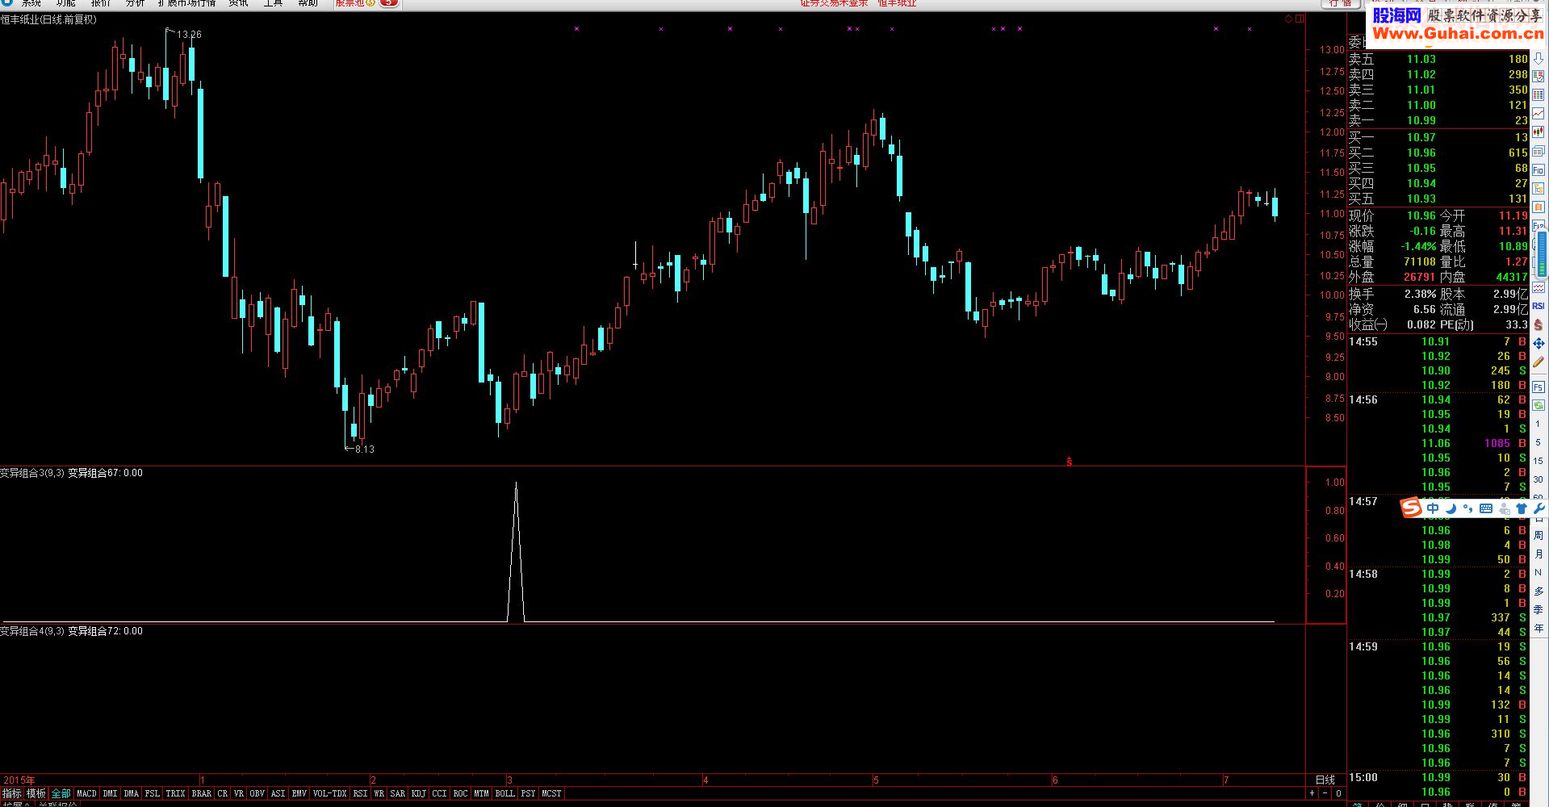This screenshot has height=807, width=1549.
Task: Switch to the VOL-TDX indicator tab
Action: pos(329,793)
